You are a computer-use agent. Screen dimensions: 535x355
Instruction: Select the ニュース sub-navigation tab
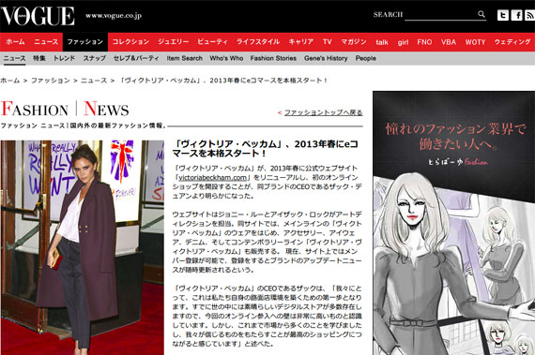[14, 58]
